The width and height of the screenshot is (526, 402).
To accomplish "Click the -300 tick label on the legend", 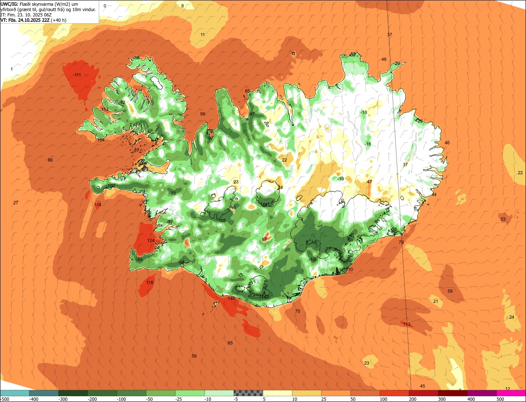I will (63, 399).
